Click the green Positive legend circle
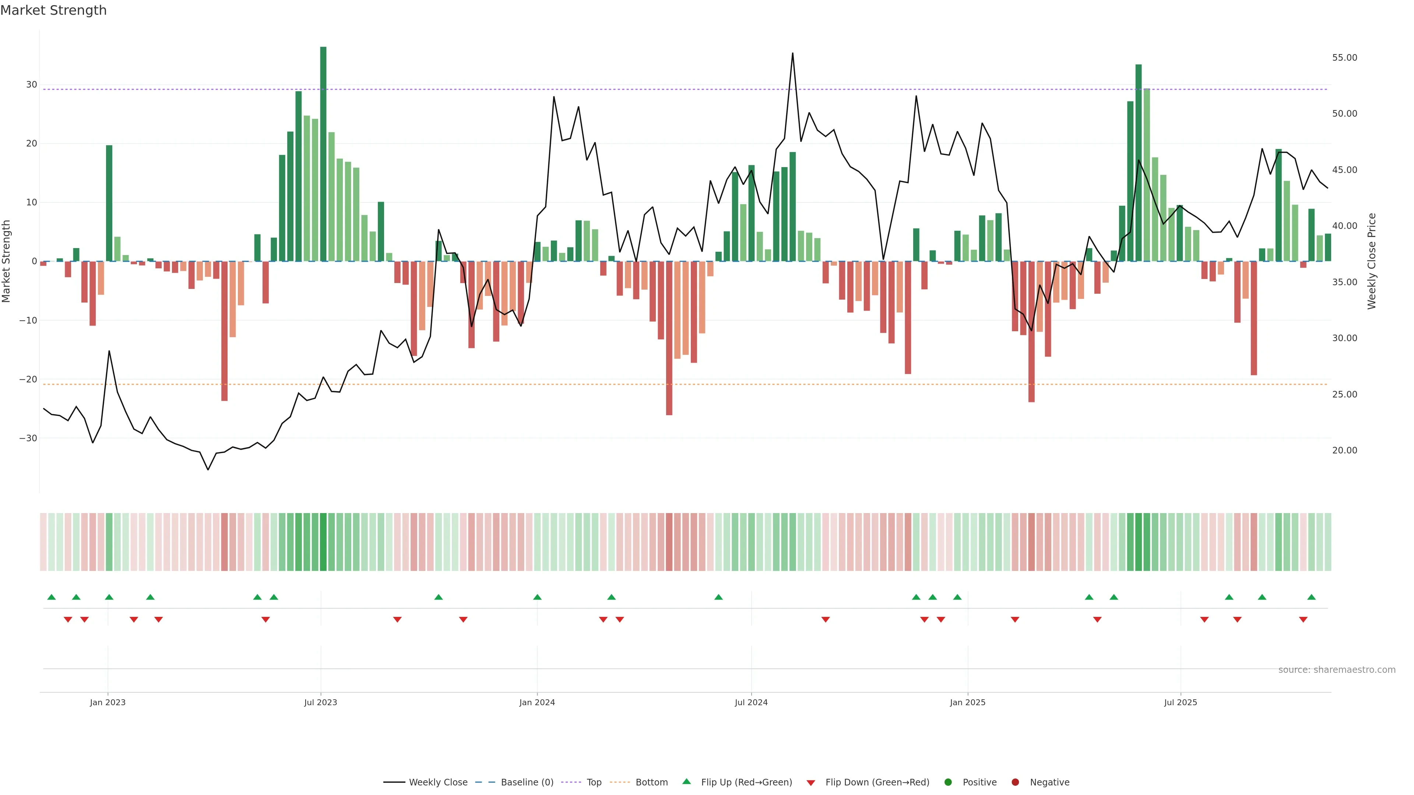 948,782
